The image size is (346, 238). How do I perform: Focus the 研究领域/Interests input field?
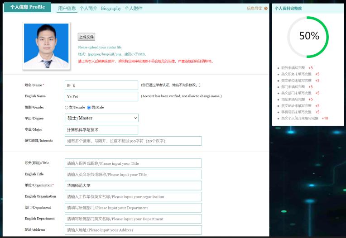tap(133, 141)
